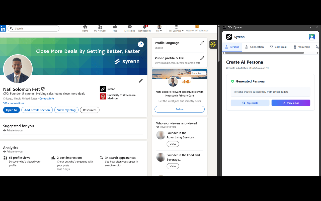Click the left scroll arrow under the Syrenn tabs
The width and height of the screenshot is (321, 201).
223,53
